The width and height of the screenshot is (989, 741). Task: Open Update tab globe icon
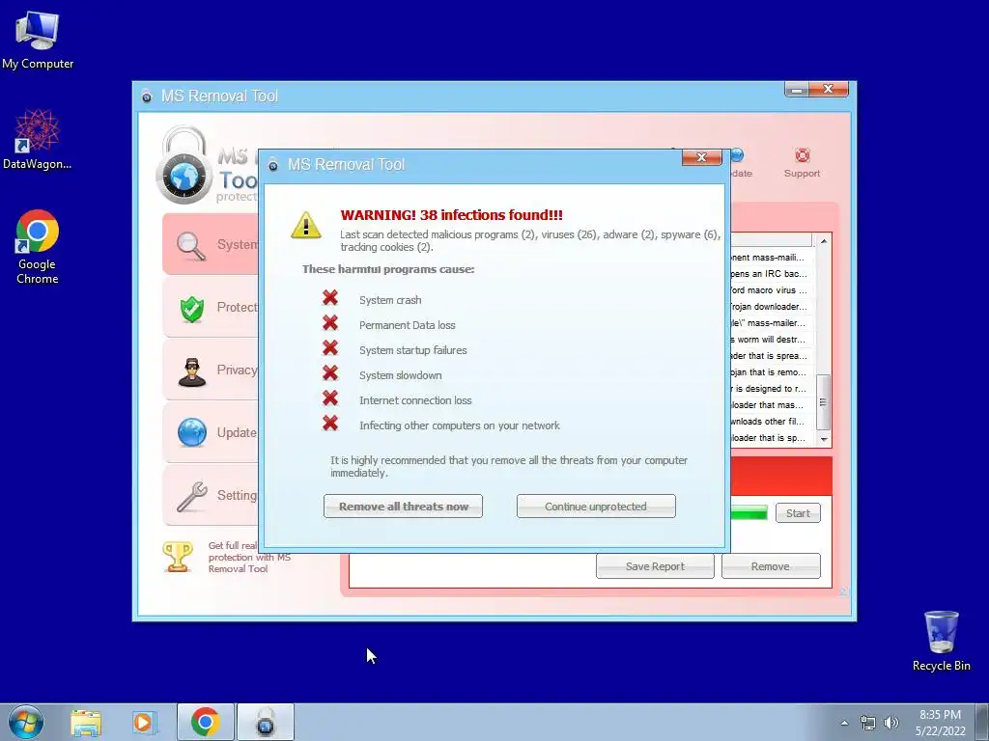[x=192, y=433]
